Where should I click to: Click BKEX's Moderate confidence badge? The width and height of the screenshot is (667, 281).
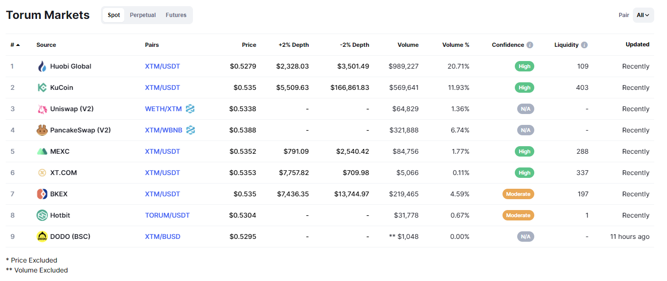pyautogui.click(x=518, y=194)
